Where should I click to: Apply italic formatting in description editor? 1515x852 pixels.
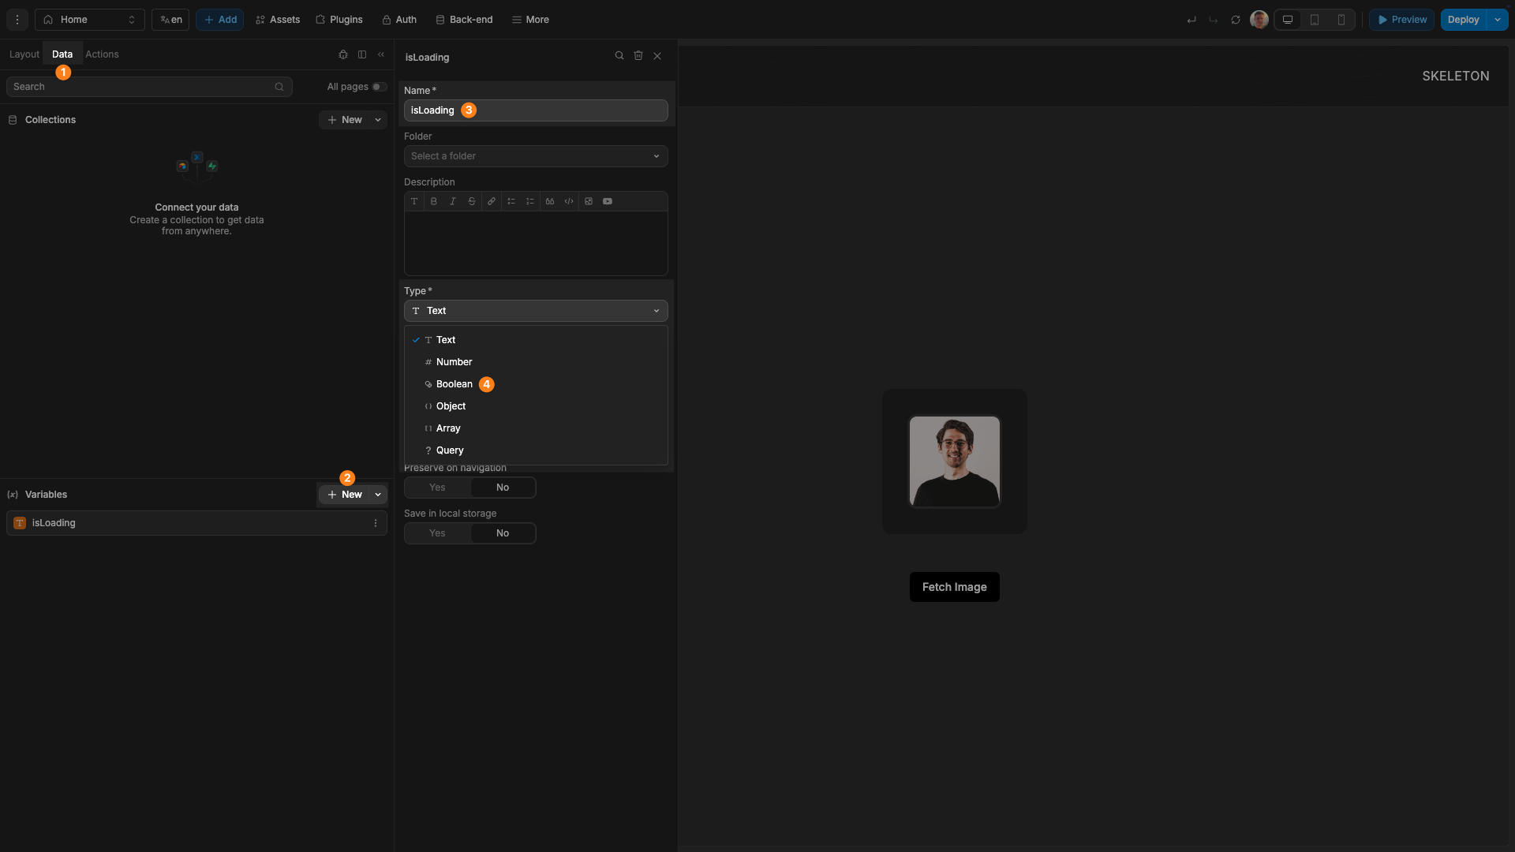pyautogui.click(x=452, y=201)
